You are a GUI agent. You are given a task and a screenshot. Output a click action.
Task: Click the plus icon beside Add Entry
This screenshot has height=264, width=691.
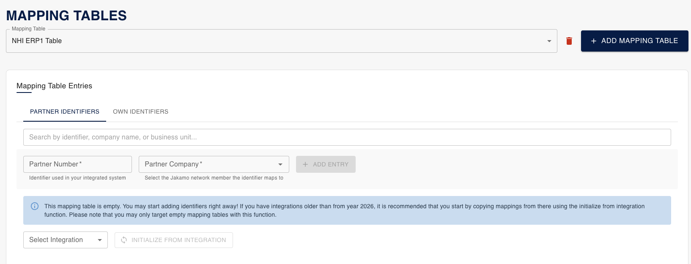305,164
